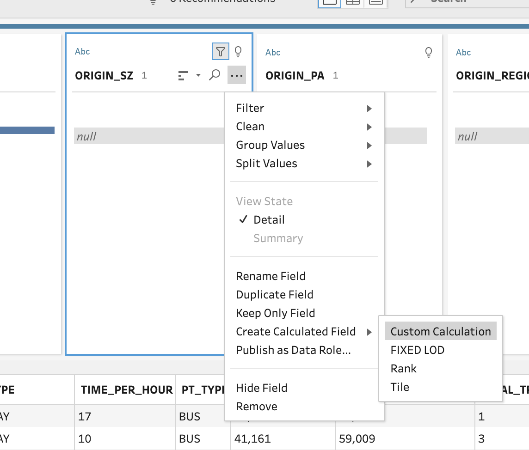529x450 pixels.
Task: Change the Abc data type of ORIGIN_SZ
Action: [82, 51]
